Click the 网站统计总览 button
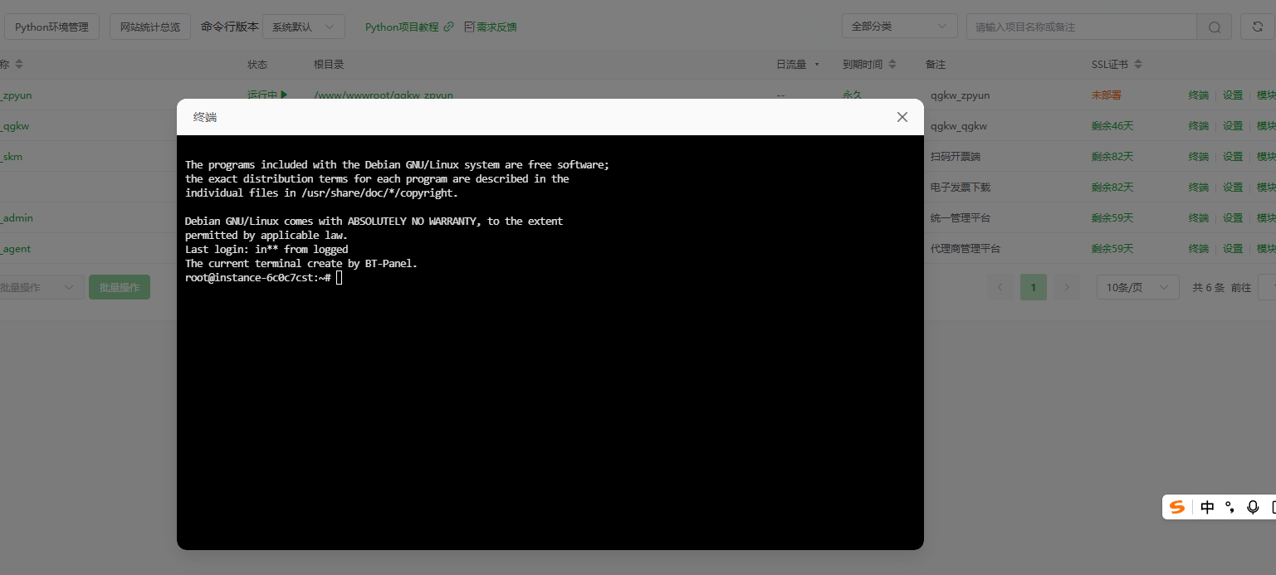Screen dimensions: 1276x575 click(150, 27)
